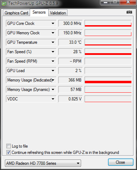
Task: Click the GPU-Z app icon in title bar
Action: coord(4,4)
